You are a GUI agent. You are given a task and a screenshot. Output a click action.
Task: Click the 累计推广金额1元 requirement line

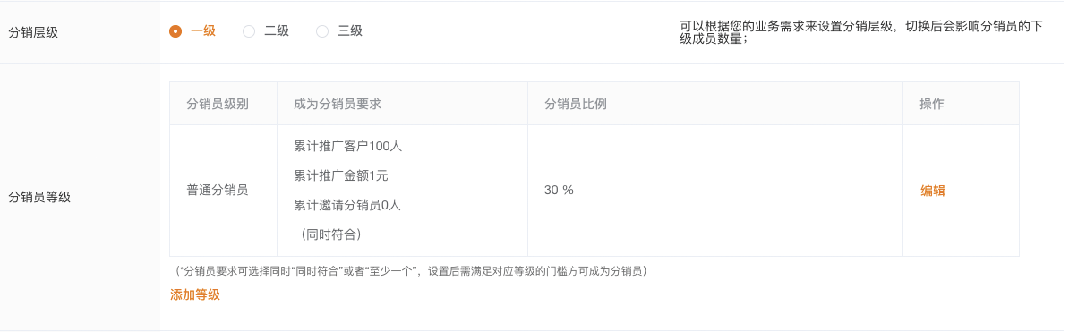point(341,176)
